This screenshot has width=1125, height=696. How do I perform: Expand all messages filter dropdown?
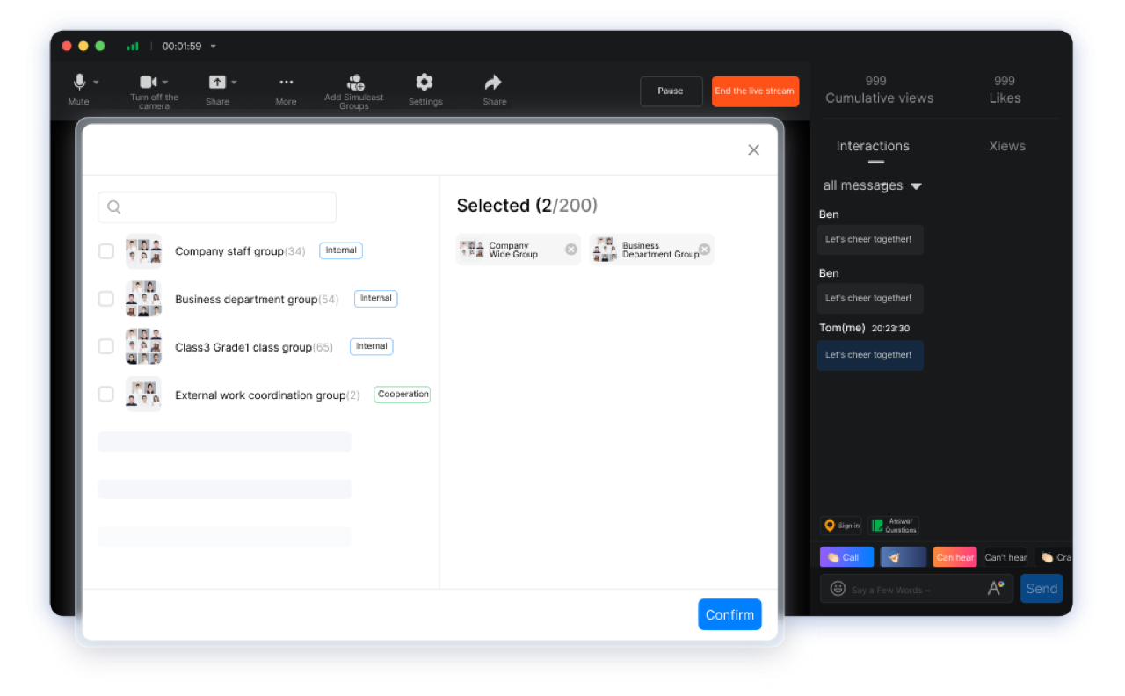(916, 186)
